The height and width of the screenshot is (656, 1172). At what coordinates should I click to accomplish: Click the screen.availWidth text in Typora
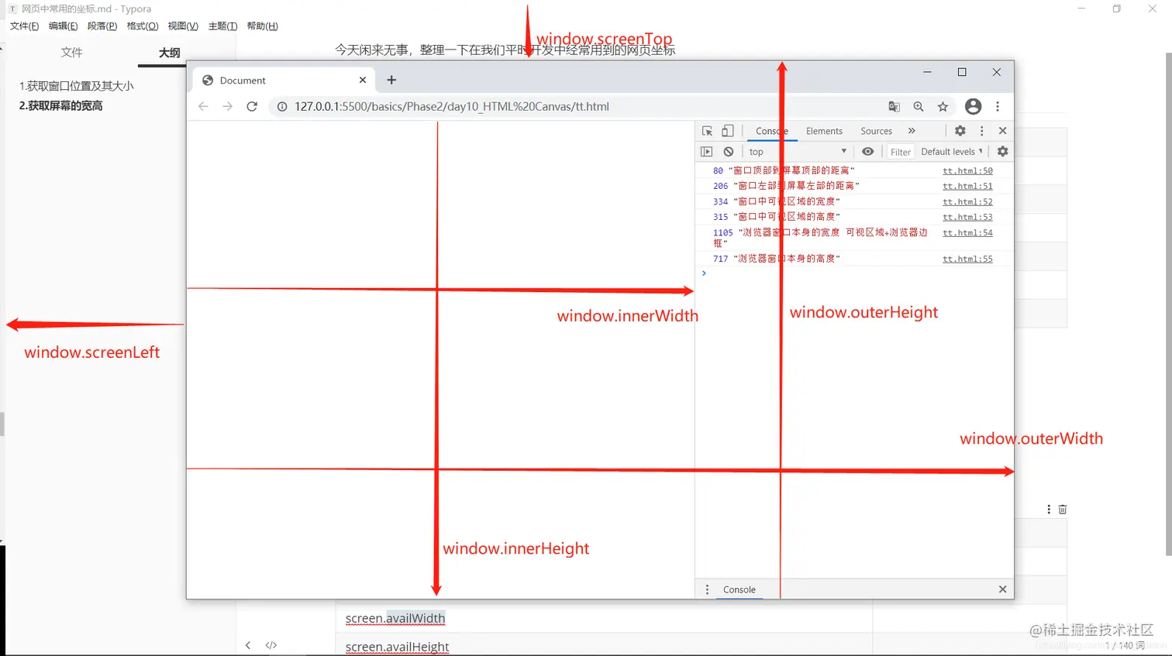tap(395, 618)
